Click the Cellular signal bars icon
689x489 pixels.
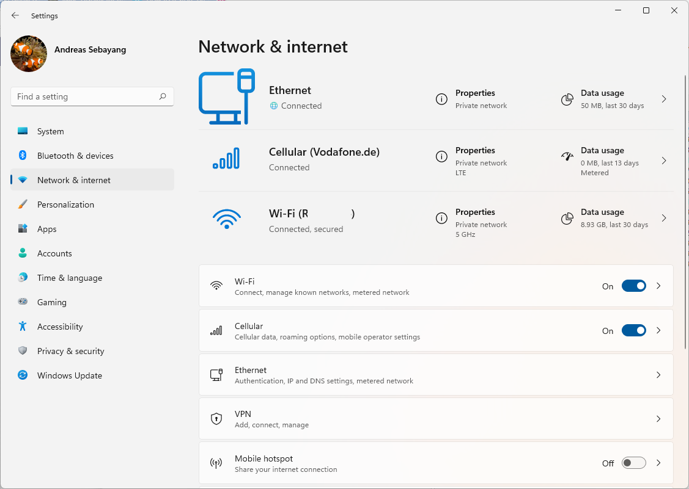click(226, 158)
